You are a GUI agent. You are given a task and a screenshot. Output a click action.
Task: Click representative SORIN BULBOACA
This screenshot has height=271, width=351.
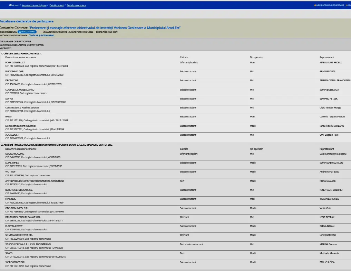(329, 90)
